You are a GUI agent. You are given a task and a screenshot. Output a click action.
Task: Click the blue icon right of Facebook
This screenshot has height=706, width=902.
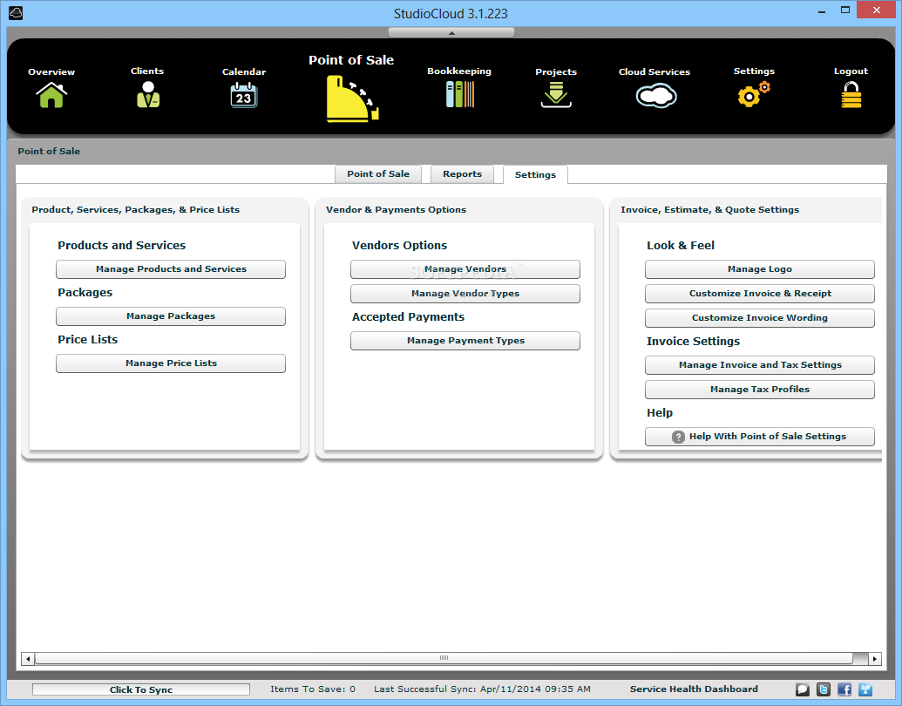pos(865,689)
